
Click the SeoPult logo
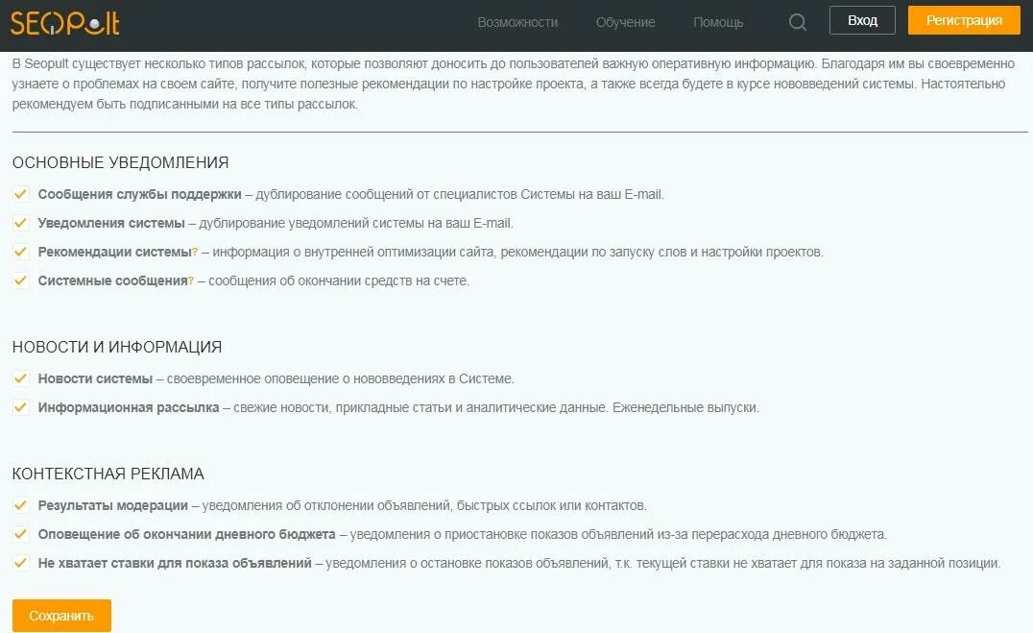pos(64,23)
